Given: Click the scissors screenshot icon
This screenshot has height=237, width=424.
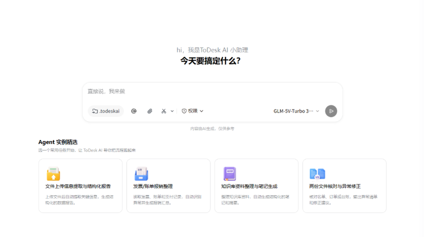Looking at the screenshot, I should (x=163, y=111).
